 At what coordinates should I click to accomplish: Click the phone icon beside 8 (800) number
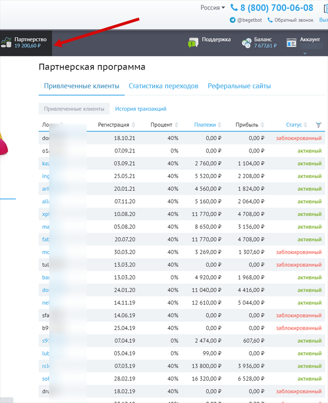[x=234, y=7]
